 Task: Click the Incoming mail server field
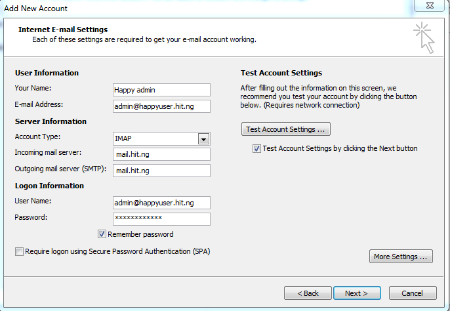[x=161, y=154]
